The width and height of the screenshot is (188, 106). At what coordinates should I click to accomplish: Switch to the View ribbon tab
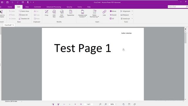point(27,7)
